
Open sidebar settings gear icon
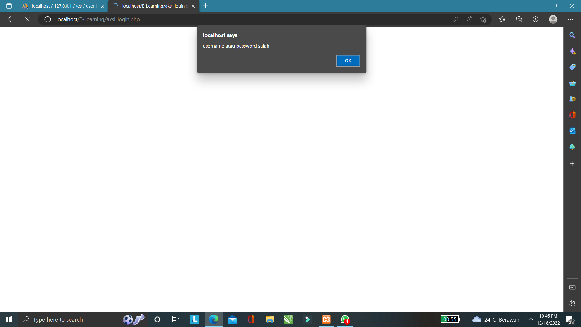pyautogui.click(x=572, y=303)
